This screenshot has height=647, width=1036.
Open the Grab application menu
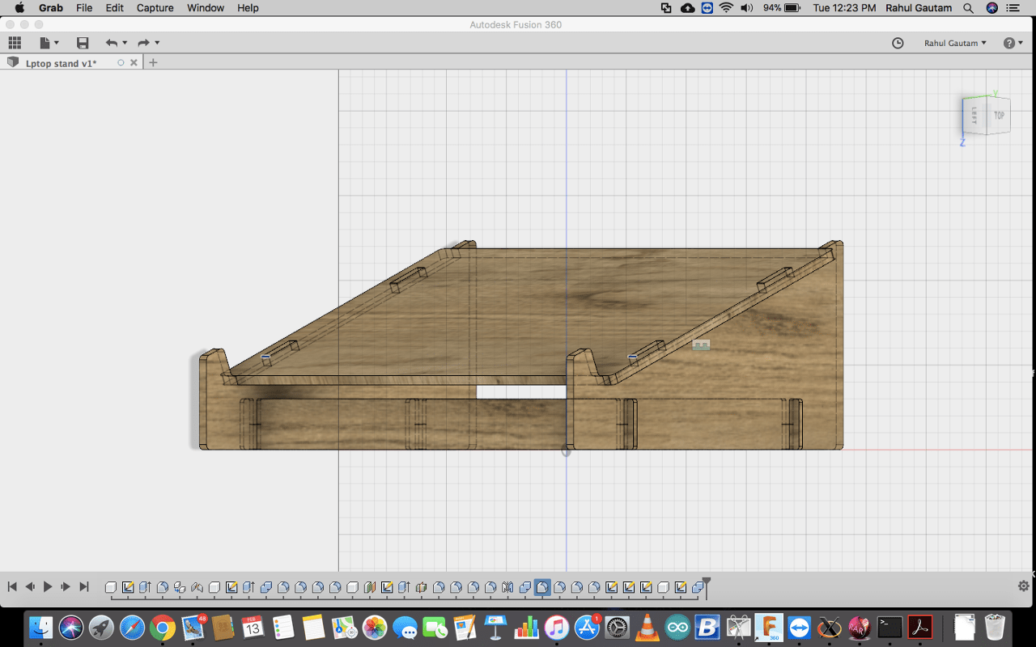tap(51, 8)
